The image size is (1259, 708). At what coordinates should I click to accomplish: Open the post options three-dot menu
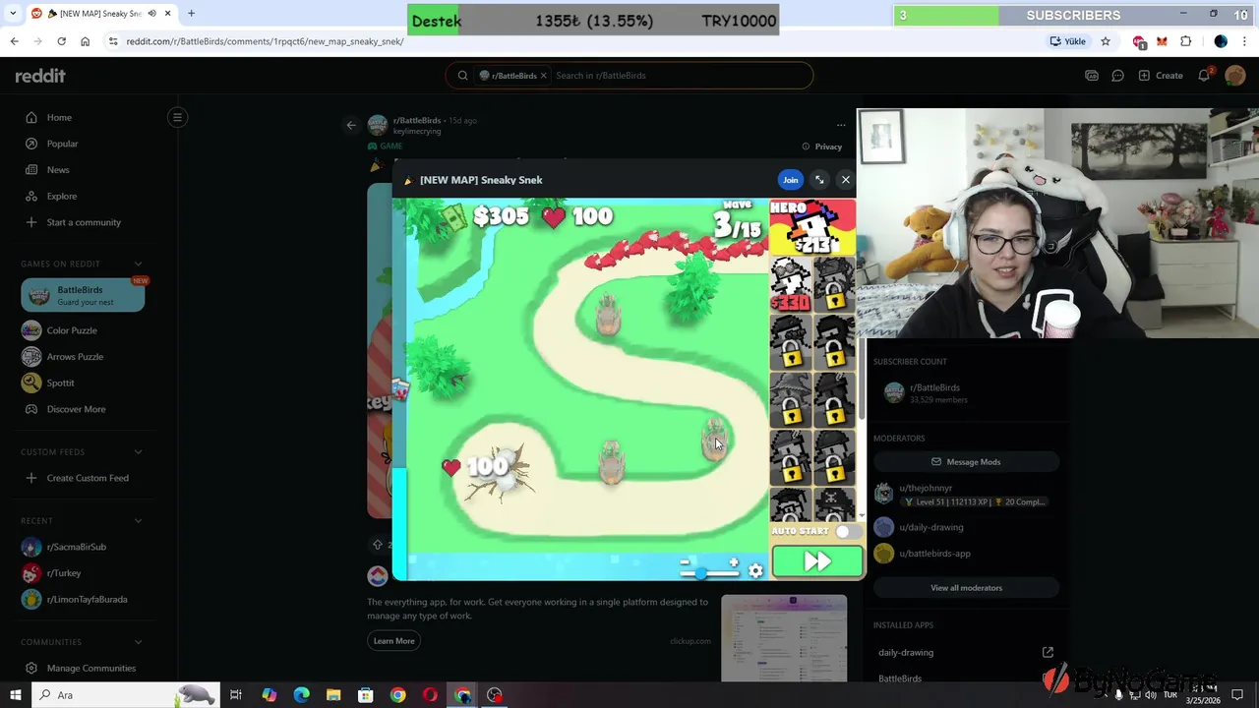841,125
